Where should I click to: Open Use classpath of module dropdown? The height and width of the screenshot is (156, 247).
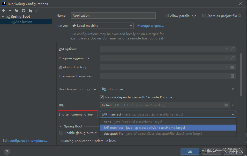pyautogui.click(x=168, y=89)
